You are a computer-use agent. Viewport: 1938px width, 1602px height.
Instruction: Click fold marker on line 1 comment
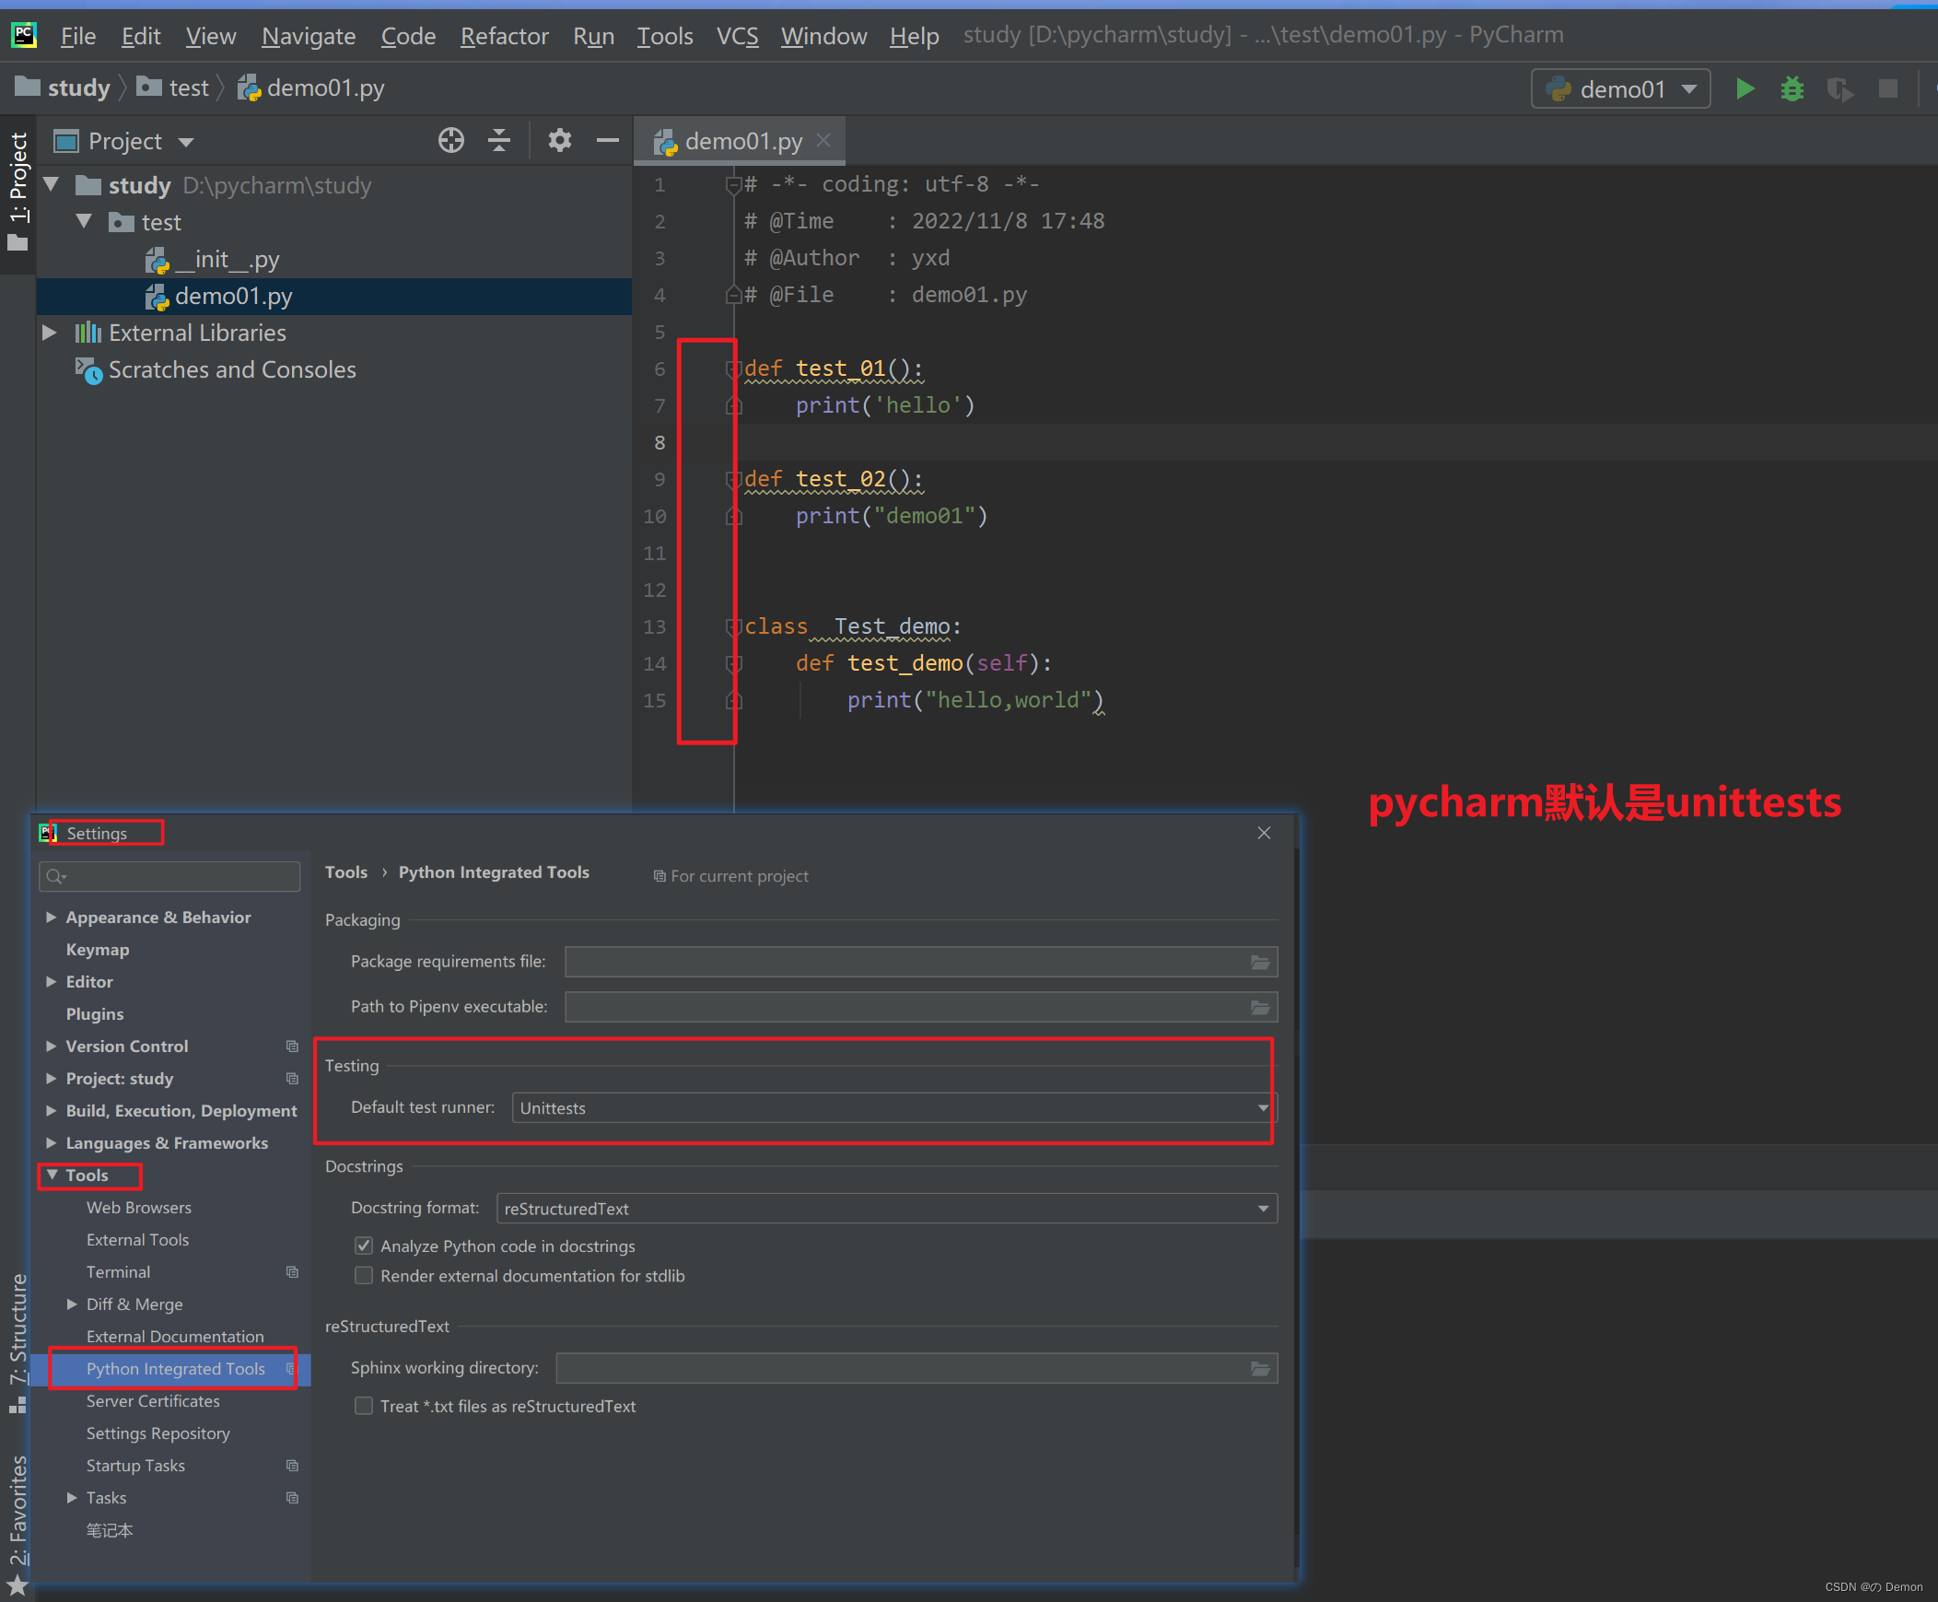point(733,185)
